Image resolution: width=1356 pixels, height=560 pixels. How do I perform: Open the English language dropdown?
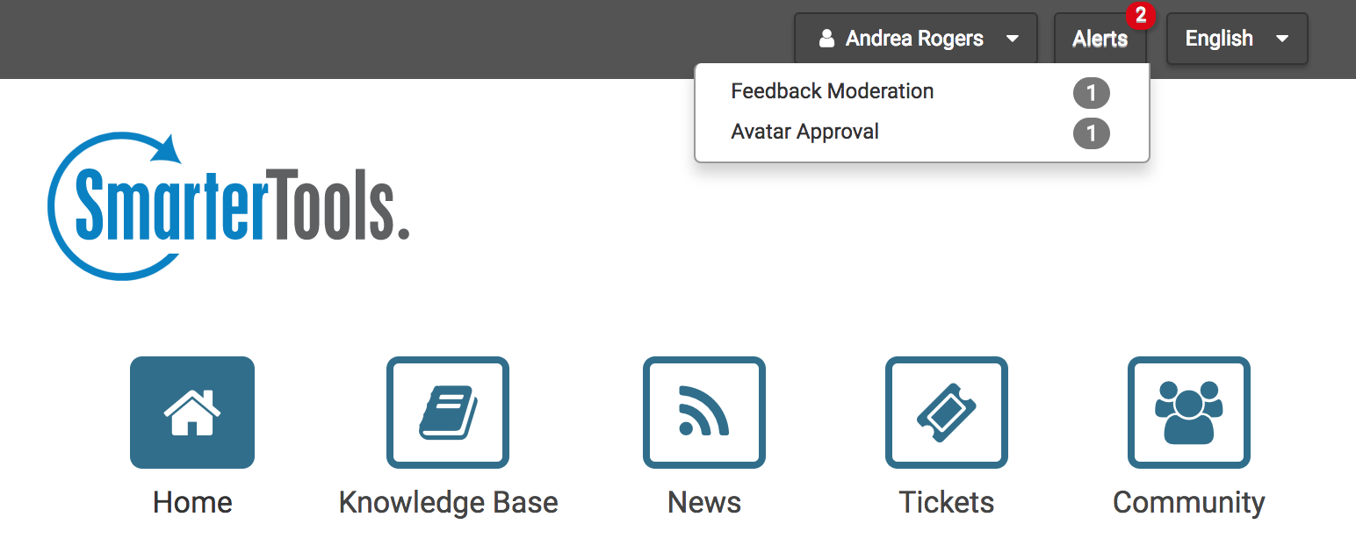point(1237,39)
